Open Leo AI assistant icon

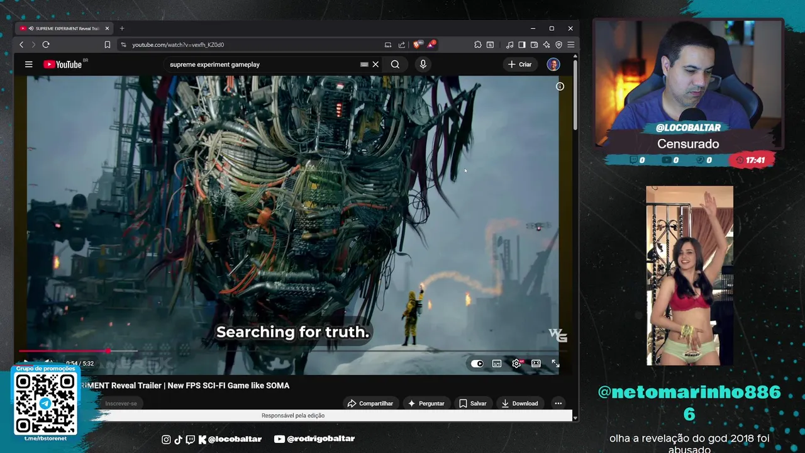(x=547, y=45)
